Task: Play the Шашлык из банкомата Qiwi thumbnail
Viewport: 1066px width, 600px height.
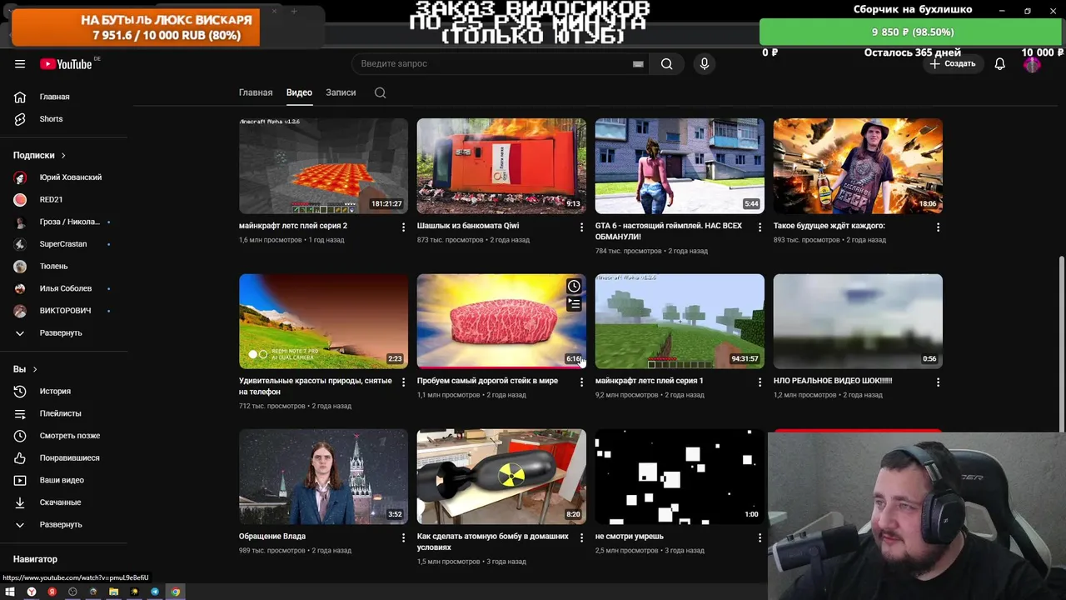Action: point(501,166)
